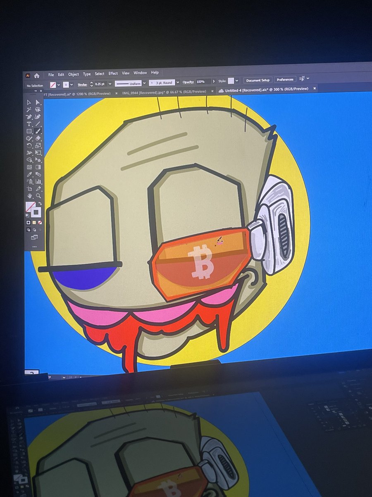This screenshot has width=372, height=497.
Task: Open the Window menu
Action: 140,73
